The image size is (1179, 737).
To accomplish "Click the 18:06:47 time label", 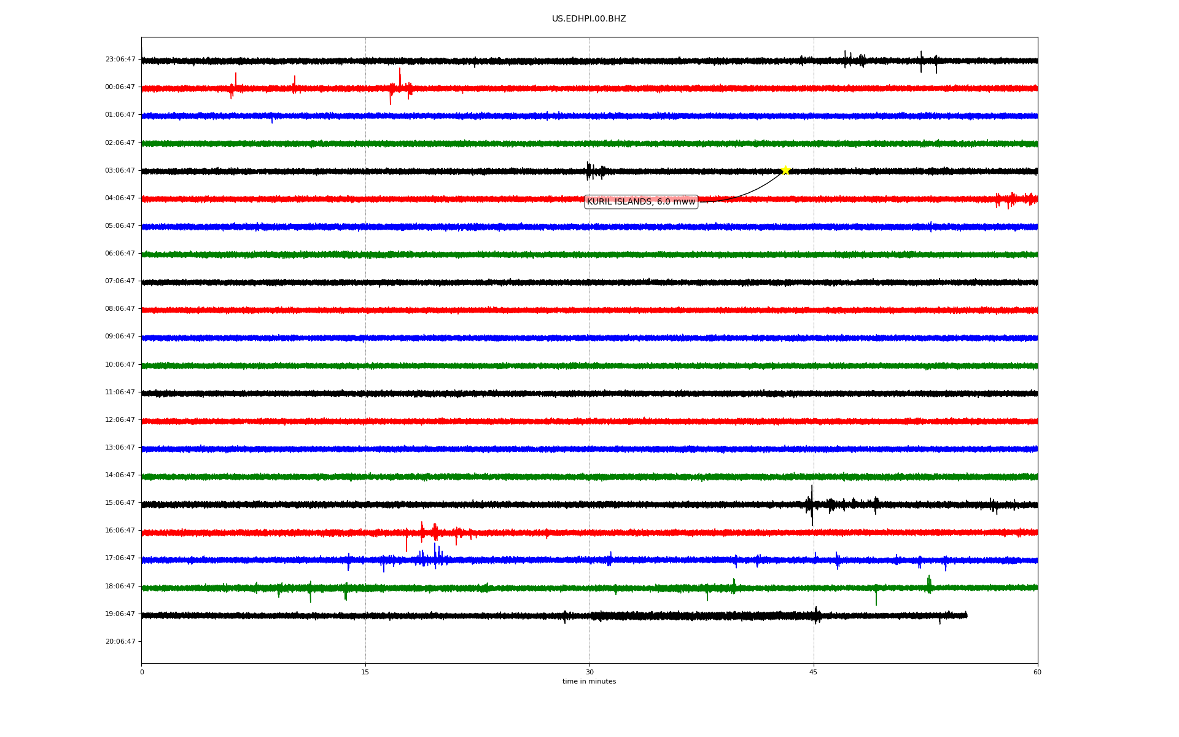I will click(x=120, y=587).
